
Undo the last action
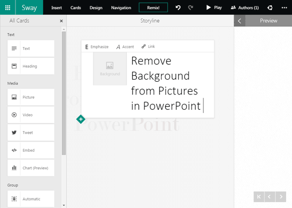point(178,7)
